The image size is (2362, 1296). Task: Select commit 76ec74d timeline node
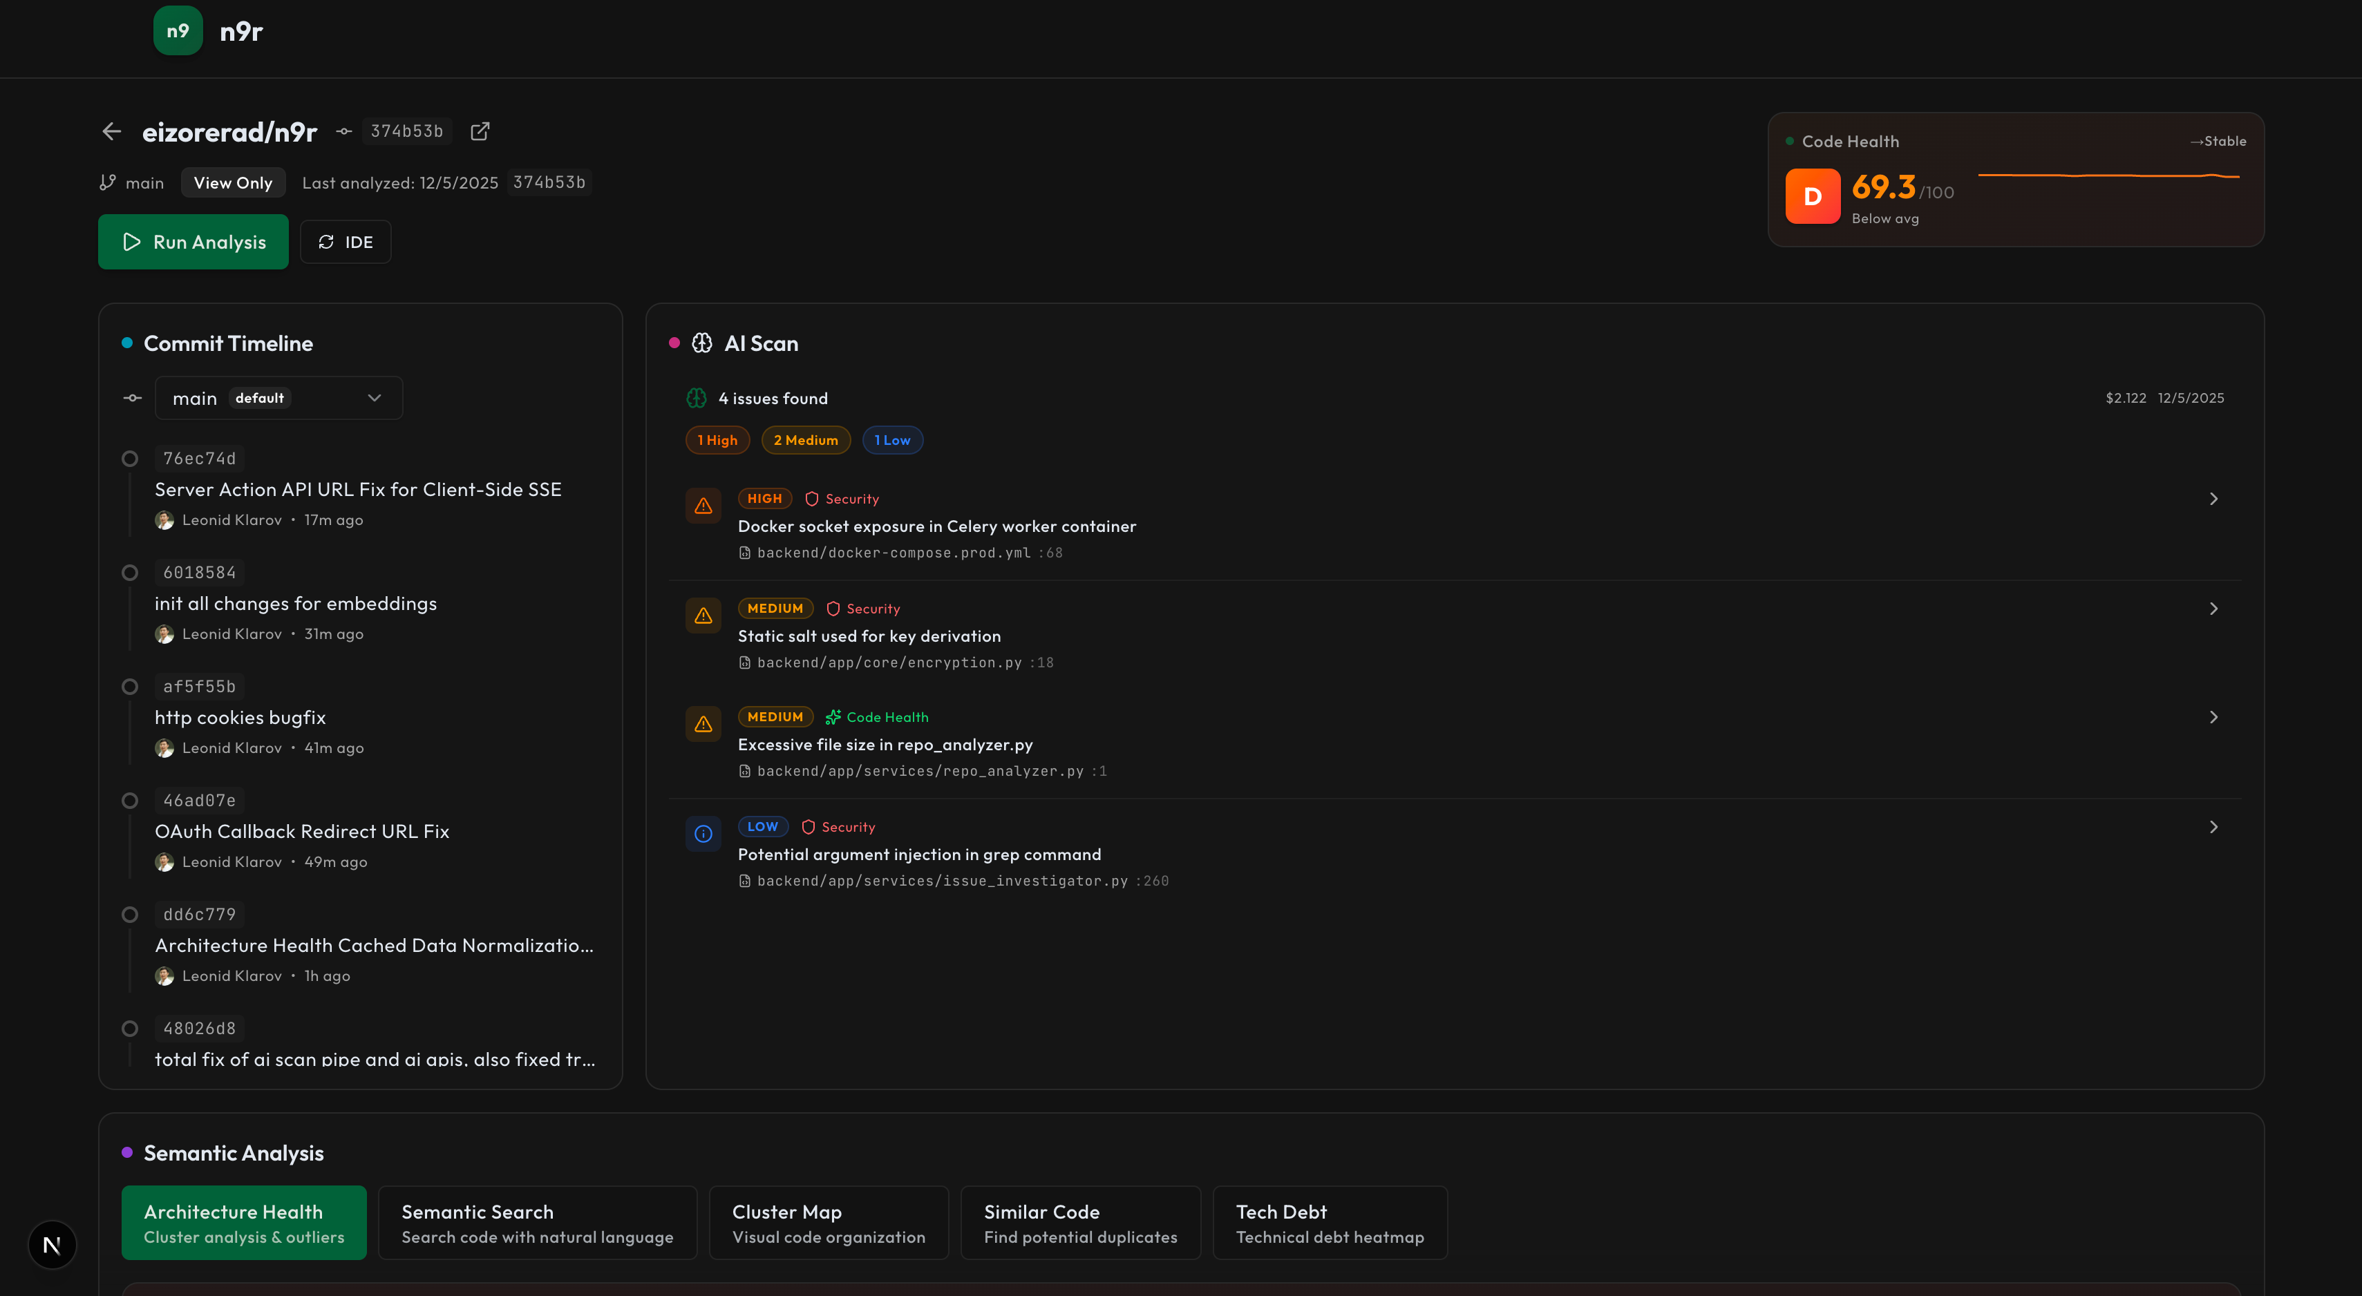[x=130, y=458]
